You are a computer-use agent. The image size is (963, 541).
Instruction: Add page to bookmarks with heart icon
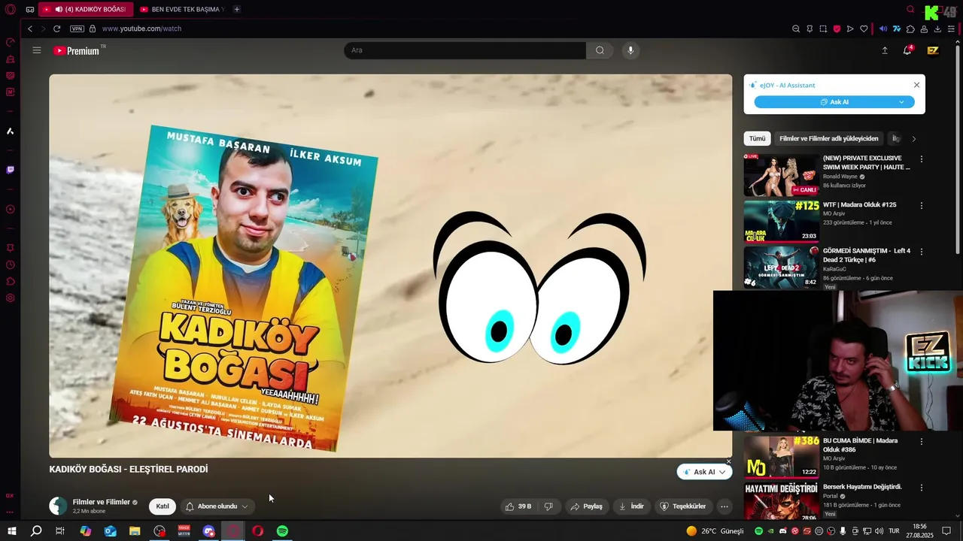(864, 29)
